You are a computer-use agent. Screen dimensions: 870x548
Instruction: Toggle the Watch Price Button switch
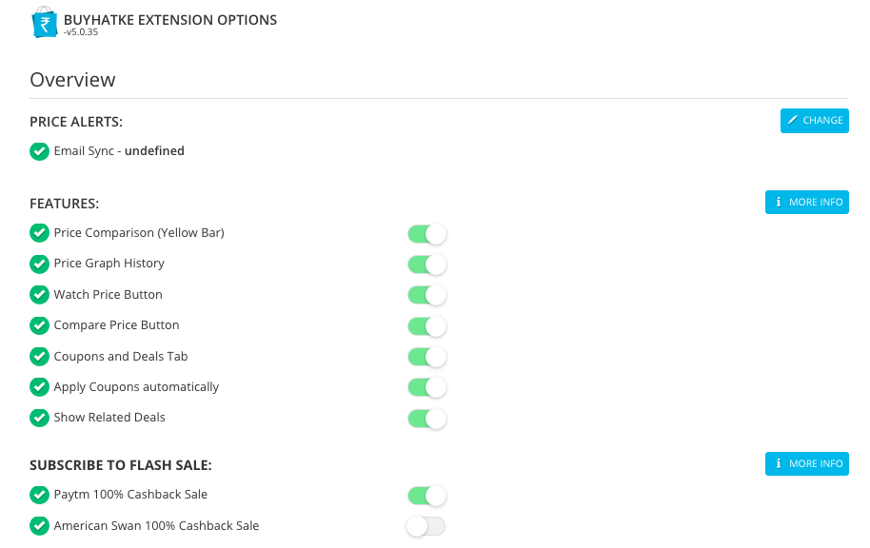(426, 295)
